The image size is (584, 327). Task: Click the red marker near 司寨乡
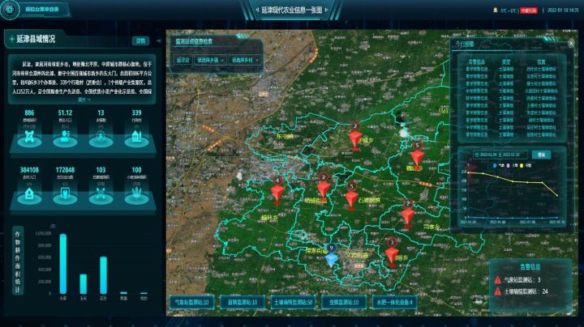[x=408, y=214]
